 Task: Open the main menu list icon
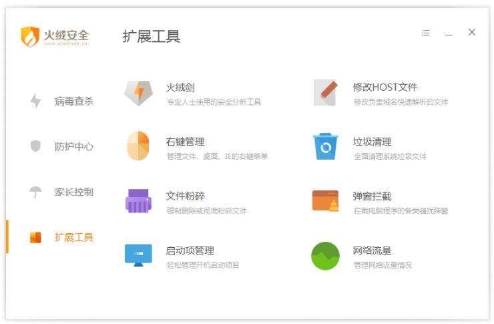426,33
